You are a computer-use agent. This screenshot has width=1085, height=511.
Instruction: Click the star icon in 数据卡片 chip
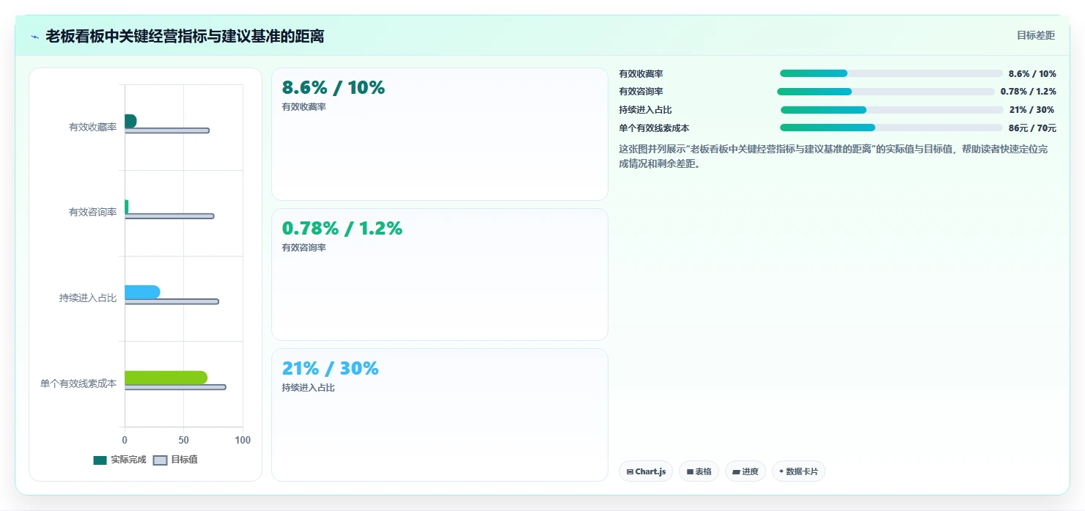pos(781,471)
